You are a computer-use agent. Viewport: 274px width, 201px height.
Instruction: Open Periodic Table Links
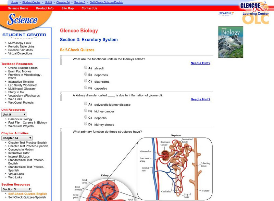[21, 46]
